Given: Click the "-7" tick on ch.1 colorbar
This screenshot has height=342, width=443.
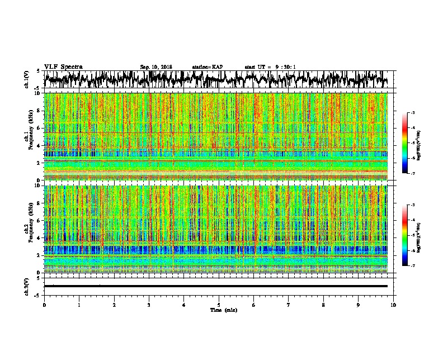Looking at the screenshot, I should coord(412,173).
